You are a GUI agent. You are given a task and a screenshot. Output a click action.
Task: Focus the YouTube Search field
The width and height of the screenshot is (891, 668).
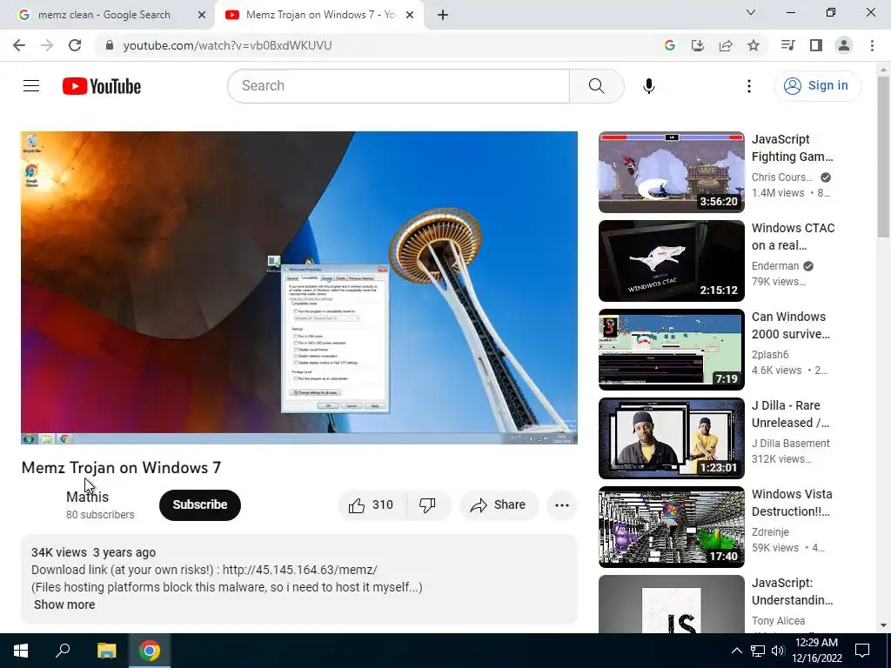[x=399, y=86]
